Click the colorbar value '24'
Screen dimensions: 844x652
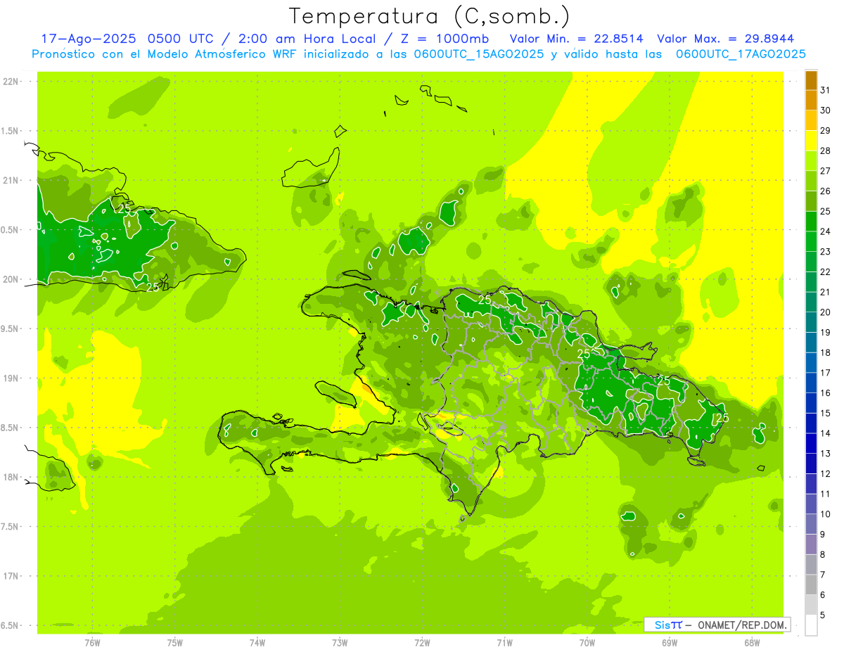click(826, 231)
